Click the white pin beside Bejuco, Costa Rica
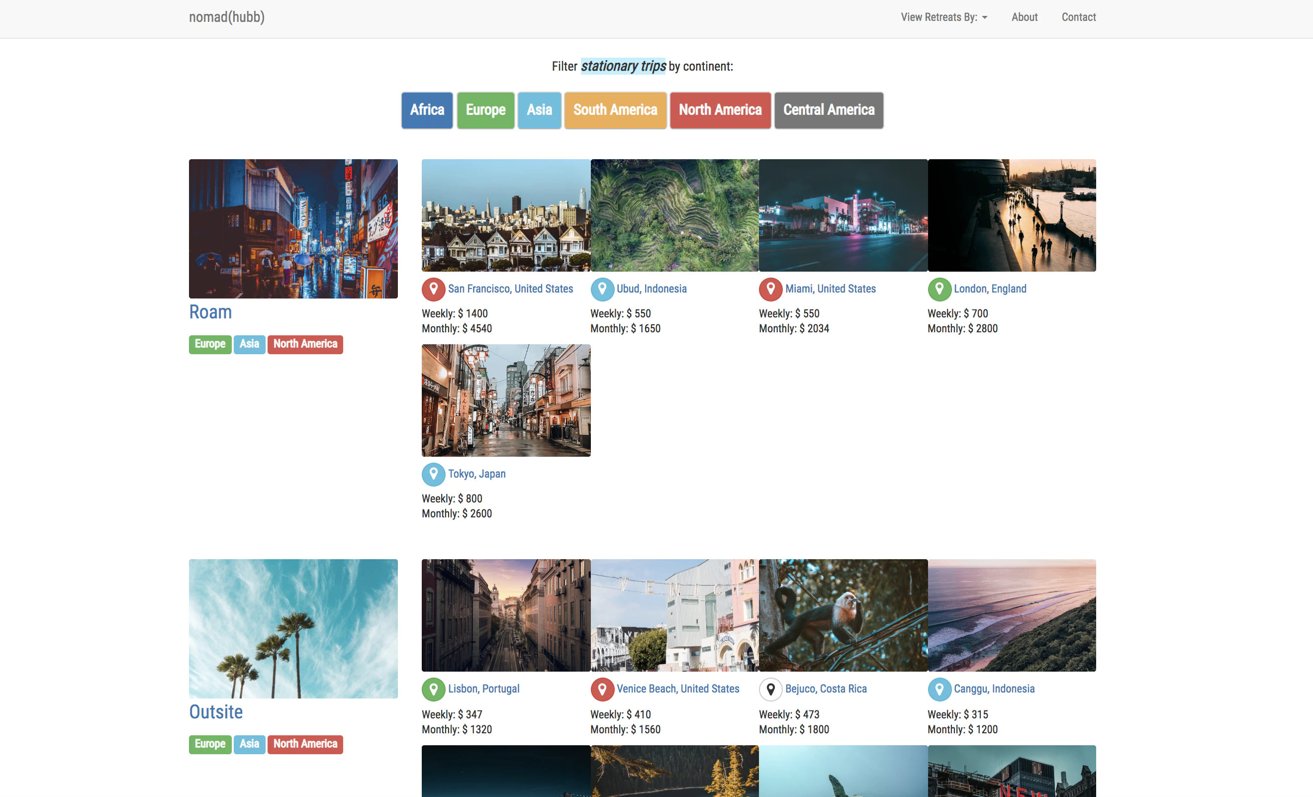 pyautogui.click(x=770, y=689)
